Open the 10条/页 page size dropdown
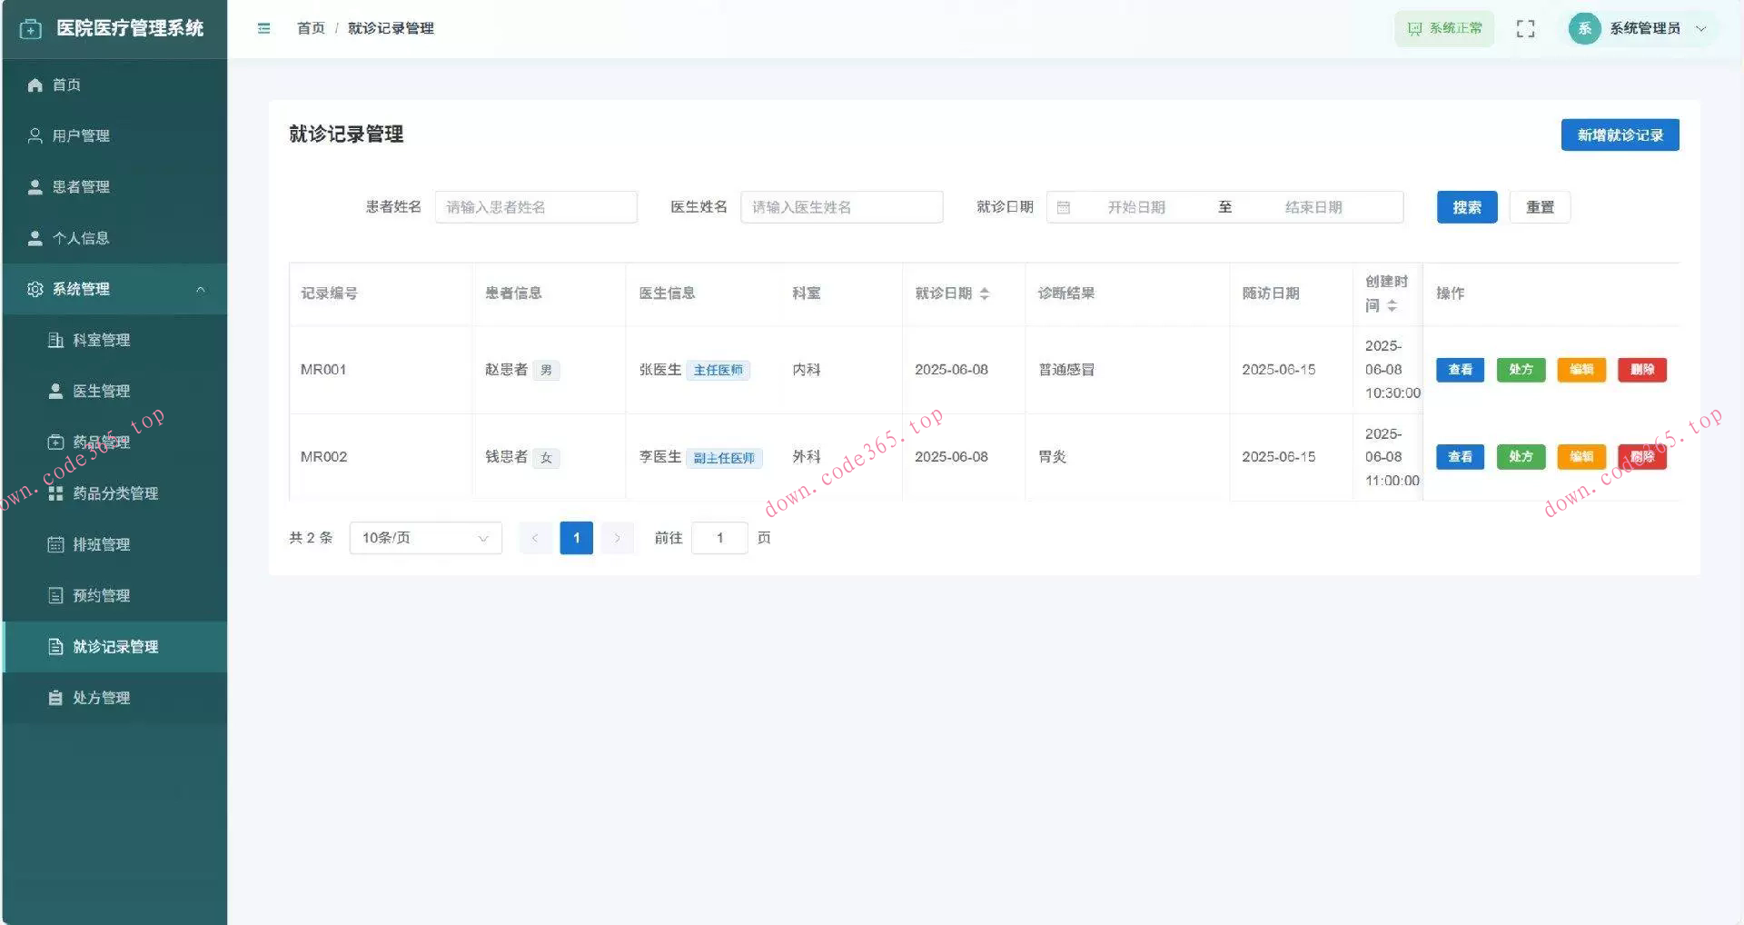 pos(425,538)
